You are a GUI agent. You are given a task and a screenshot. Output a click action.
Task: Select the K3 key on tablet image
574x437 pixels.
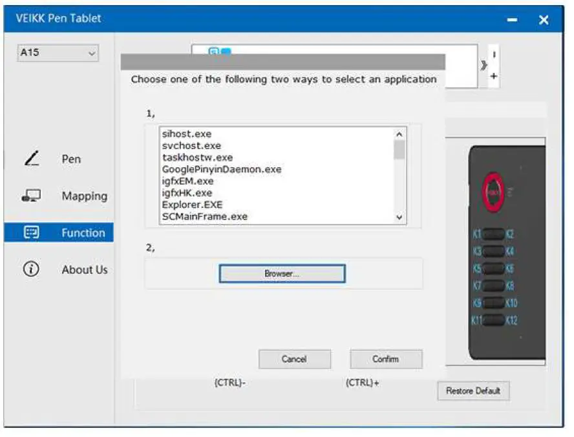[477, 251]
